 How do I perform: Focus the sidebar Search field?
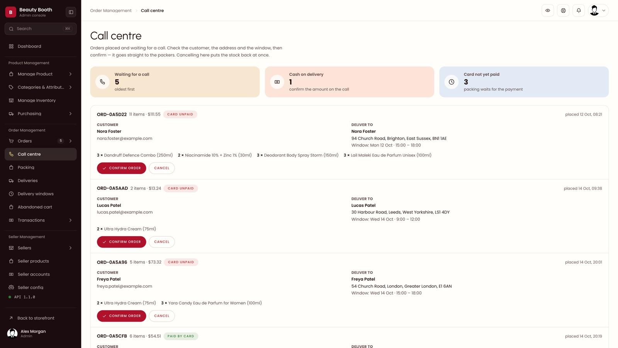[41, 29]
